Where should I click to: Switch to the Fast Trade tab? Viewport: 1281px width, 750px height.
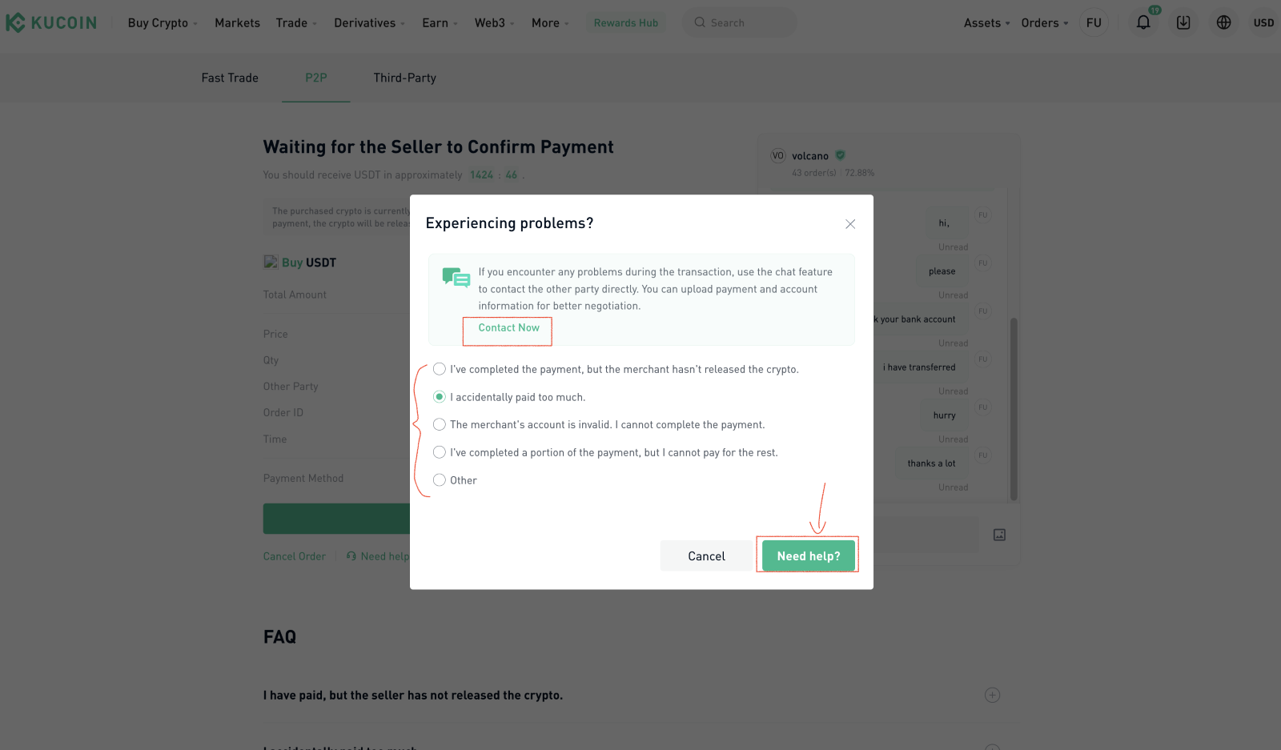coord(230,78)
